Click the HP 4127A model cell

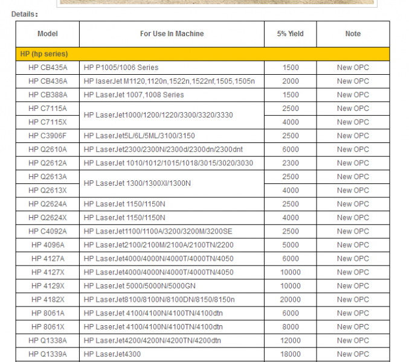(x=48, y=259)
